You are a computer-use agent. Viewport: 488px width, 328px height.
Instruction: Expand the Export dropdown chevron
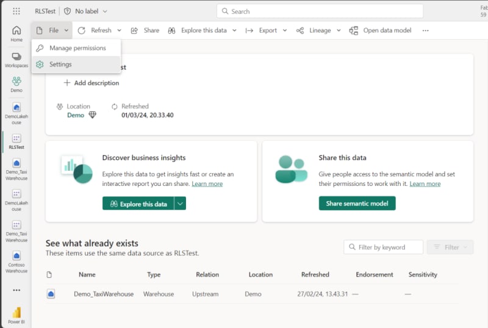(x=285, y=30)
